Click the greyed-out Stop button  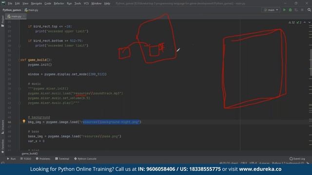(x=302, y=10)
